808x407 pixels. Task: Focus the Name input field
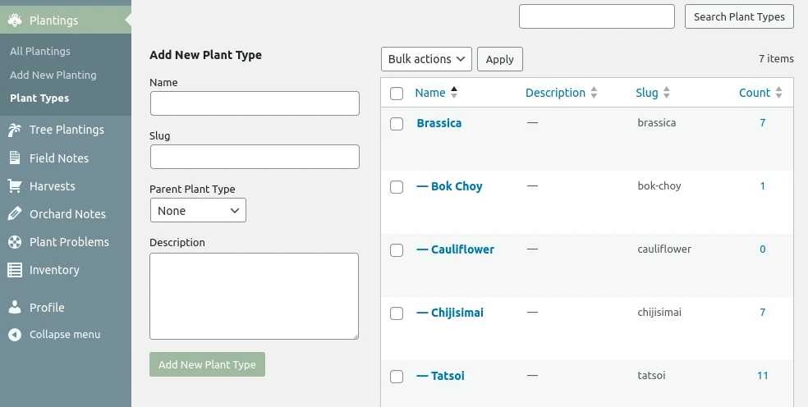(x=255, y=103)
